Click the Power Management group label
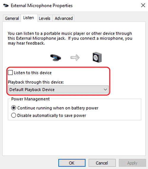148x169 pixels. [30, 99]
